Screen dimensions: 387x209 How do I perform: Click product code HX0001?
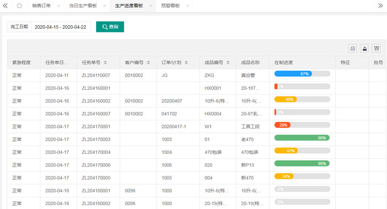click(213, 88)
